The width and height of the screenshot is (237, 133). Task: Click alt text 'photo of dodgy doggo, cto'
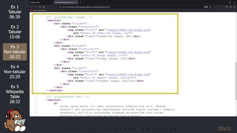click(x=103, y=55)
